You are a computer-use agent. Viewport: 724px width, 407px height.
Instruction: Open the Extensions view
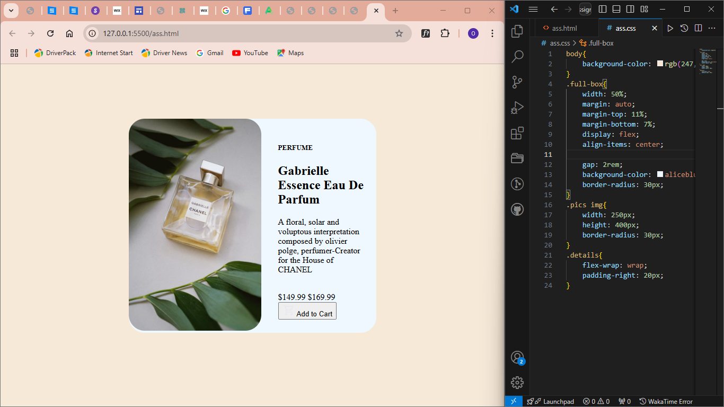pyautogui.click(x=517, y=133)
